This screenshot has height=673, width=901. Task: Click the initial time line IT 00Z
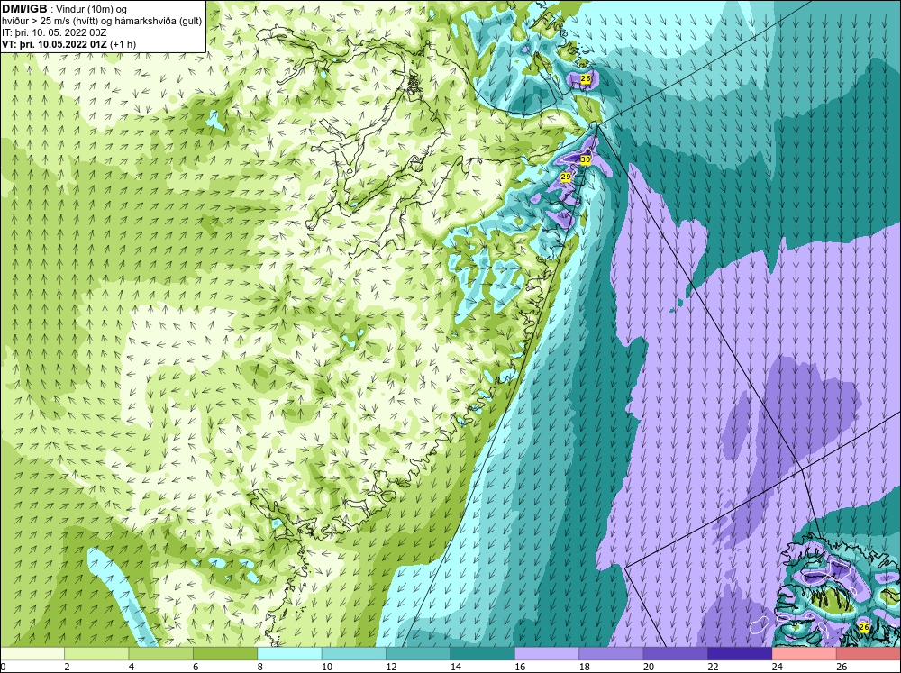click(55, 32)
